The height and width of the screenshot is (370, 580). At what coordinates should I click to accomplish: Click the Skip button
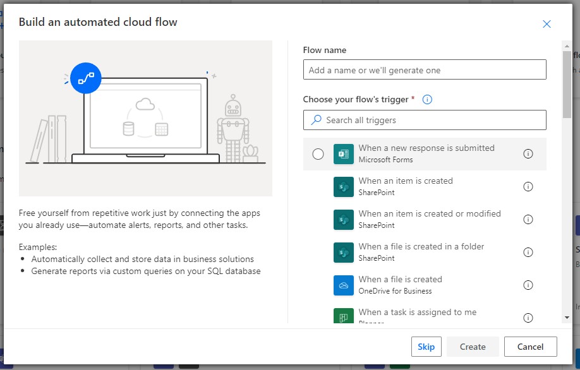click(426, 347)
